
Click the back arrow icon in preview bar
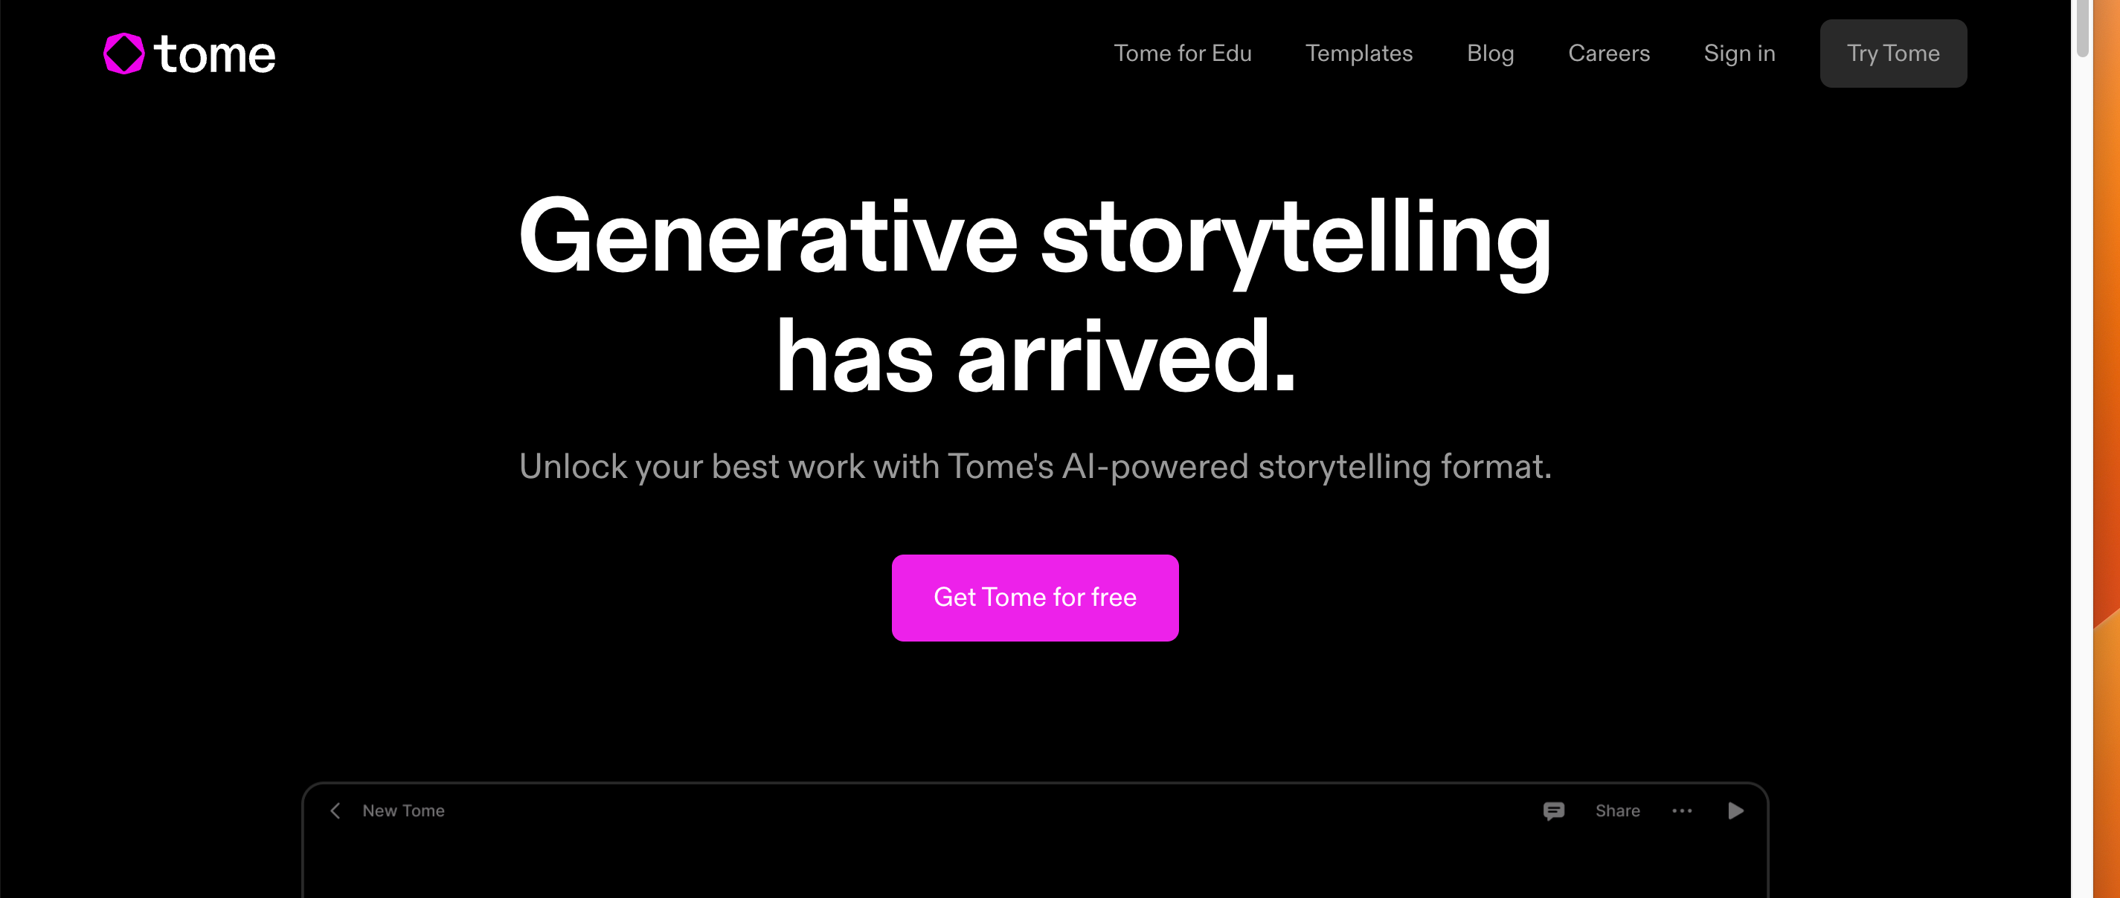click(337, 810)
